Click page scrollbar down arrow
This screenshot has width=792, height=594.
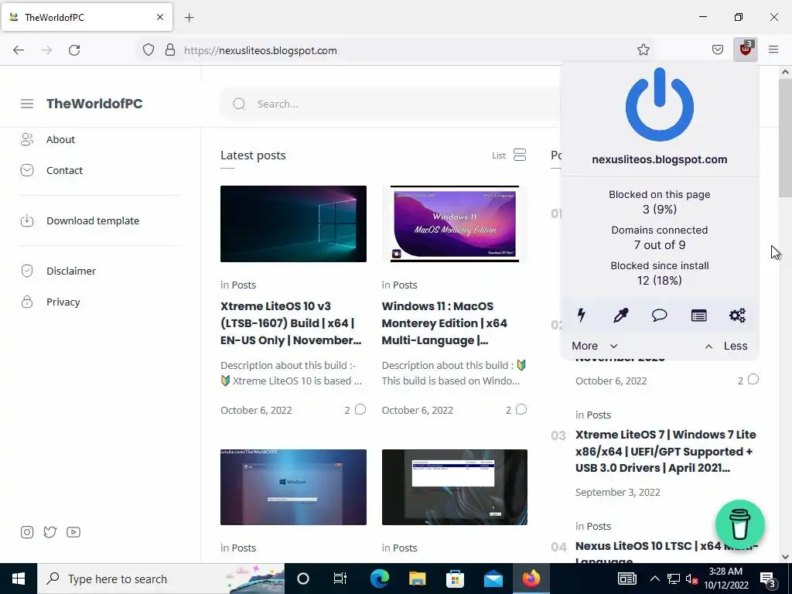click(x=785, y=557)
